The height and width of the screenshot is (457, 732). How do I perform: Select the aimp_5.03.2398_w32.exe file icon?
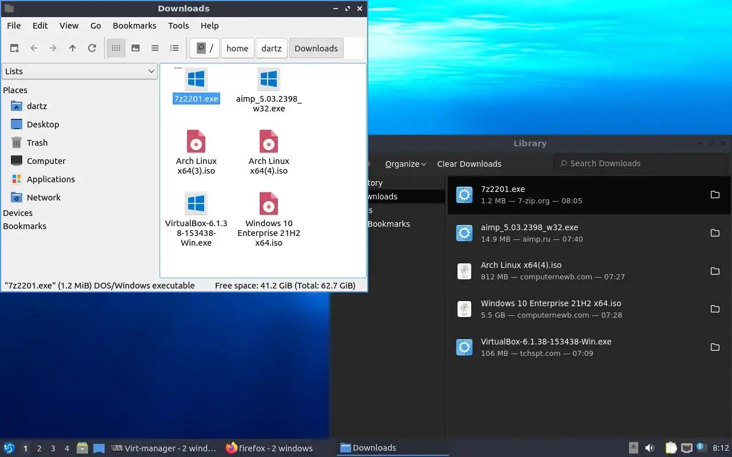tap(269, 79)
